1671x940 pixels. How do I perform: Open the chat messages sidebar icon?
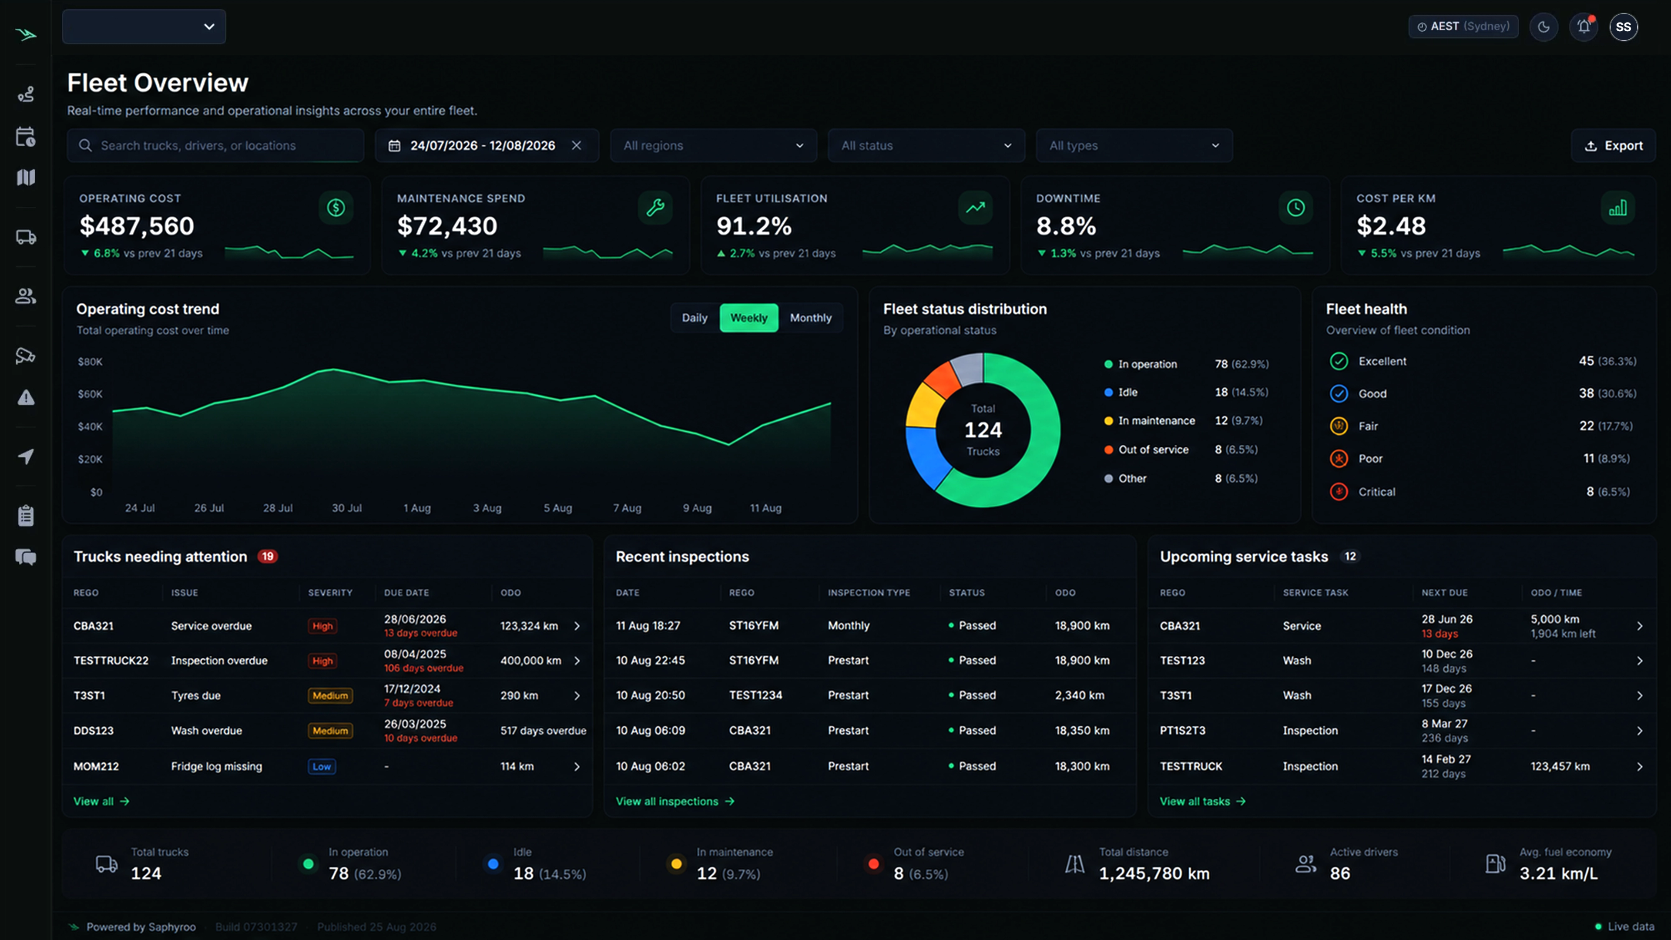point(26,557)
